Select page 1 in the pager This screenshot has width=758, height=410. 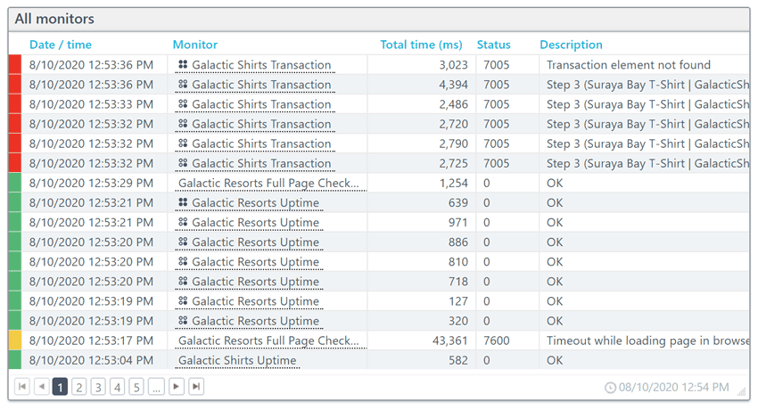60,386
